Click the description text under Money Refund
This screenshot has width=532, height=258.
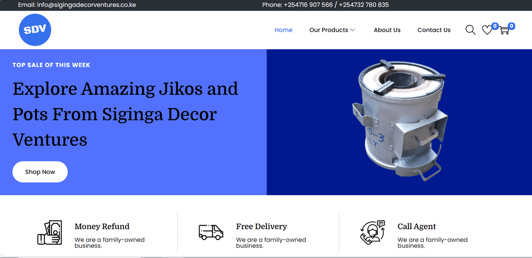(110, 243)
